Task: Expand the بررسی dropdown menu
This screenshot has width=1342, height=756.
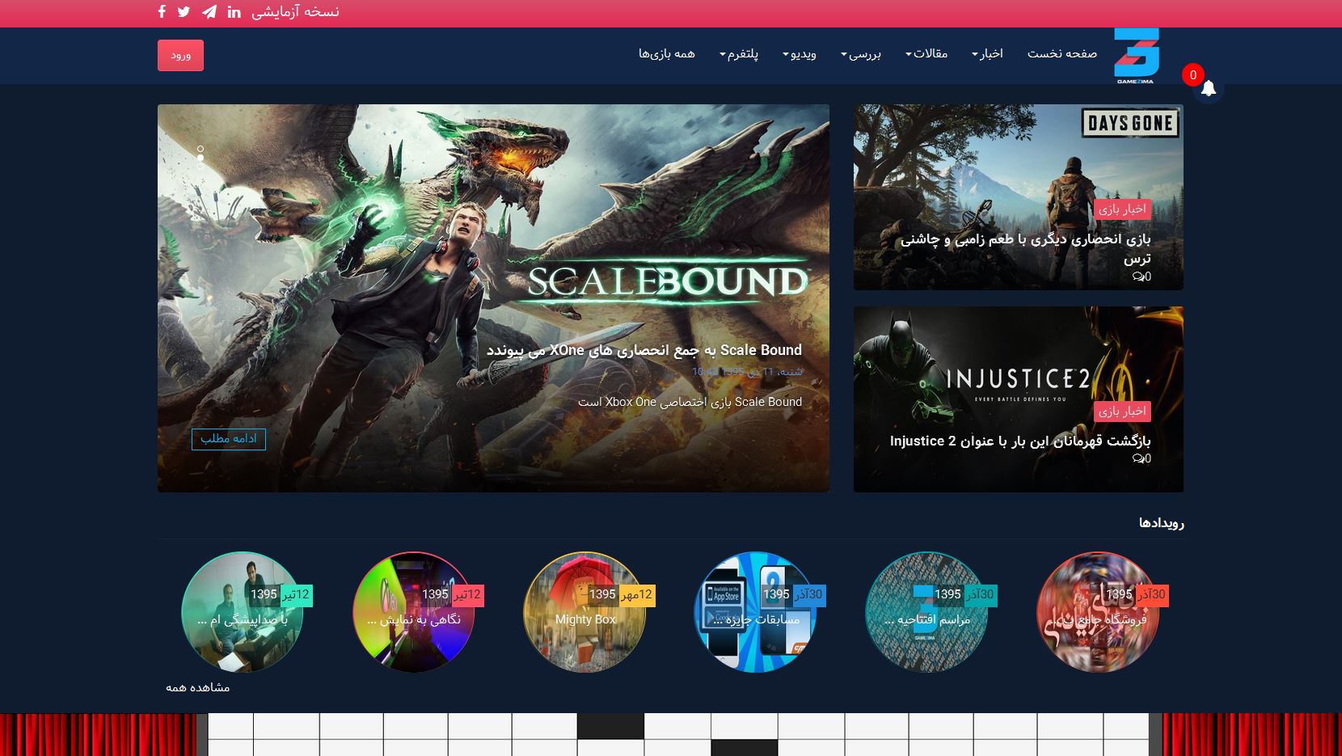Action: coord(861,53)
